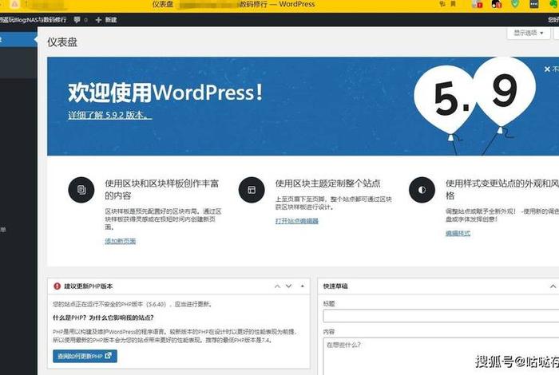
Task: Dismiss the welcome panel with X icon
Action: point(547,69)
